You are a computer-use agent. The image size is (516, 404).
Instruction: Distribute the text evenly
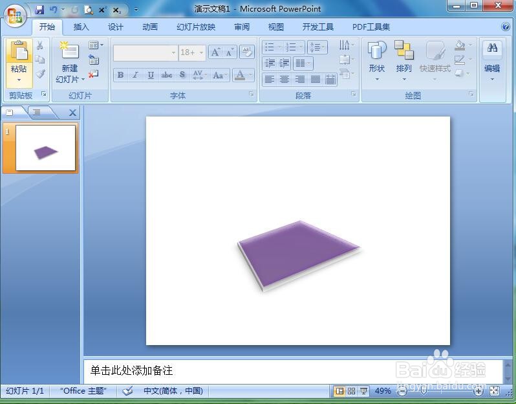[330, 79]
